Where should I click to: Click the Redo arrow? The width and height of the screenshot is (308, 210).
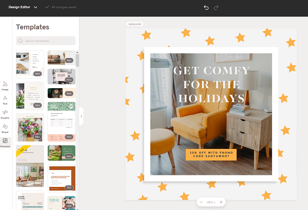(x=216, y=7)
